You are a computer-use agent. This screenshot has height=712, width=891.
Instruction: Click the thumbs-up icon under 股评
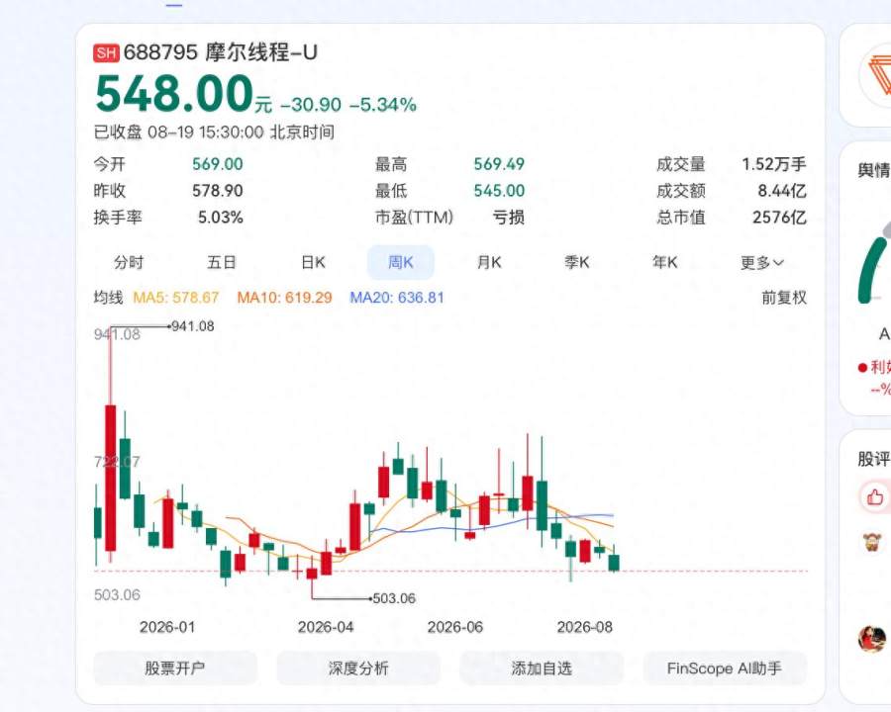click(875, 497)
